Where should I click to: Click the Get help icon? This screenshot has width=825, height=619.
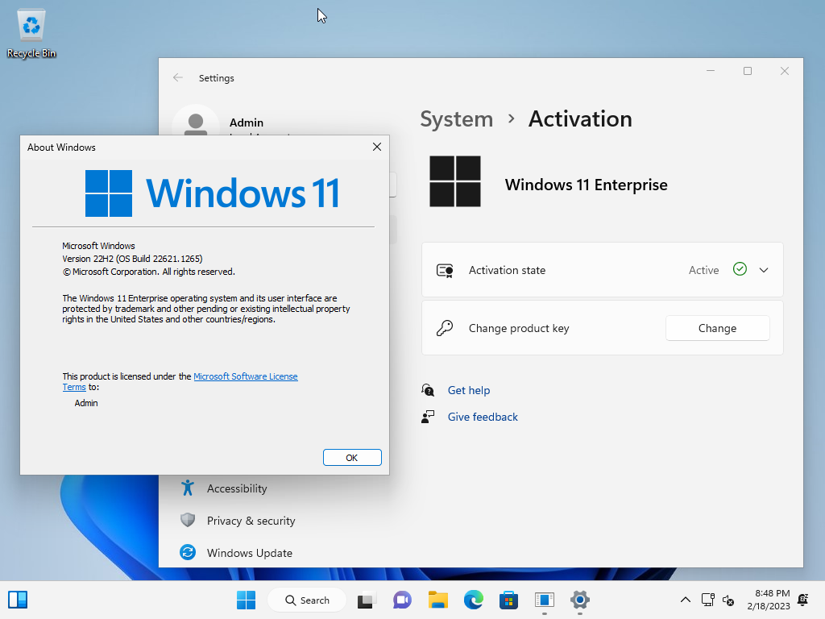(x=428, y=390)
